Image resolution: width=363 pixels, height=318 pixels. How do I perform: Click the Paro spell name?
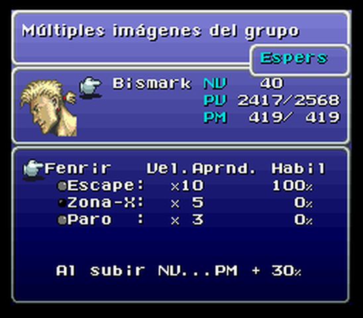(89, 219)
